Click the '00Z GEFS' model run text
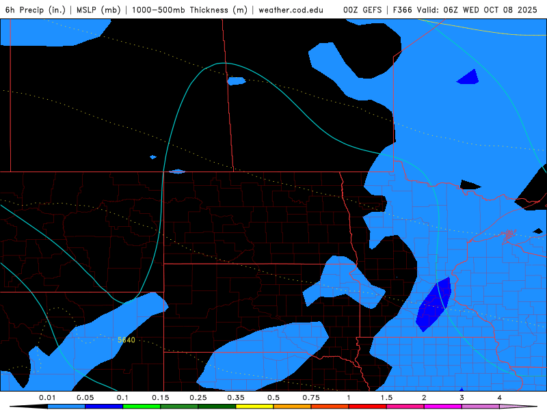Screen dimensions: 547x410 pyautogui.click(x=362, y=10)
